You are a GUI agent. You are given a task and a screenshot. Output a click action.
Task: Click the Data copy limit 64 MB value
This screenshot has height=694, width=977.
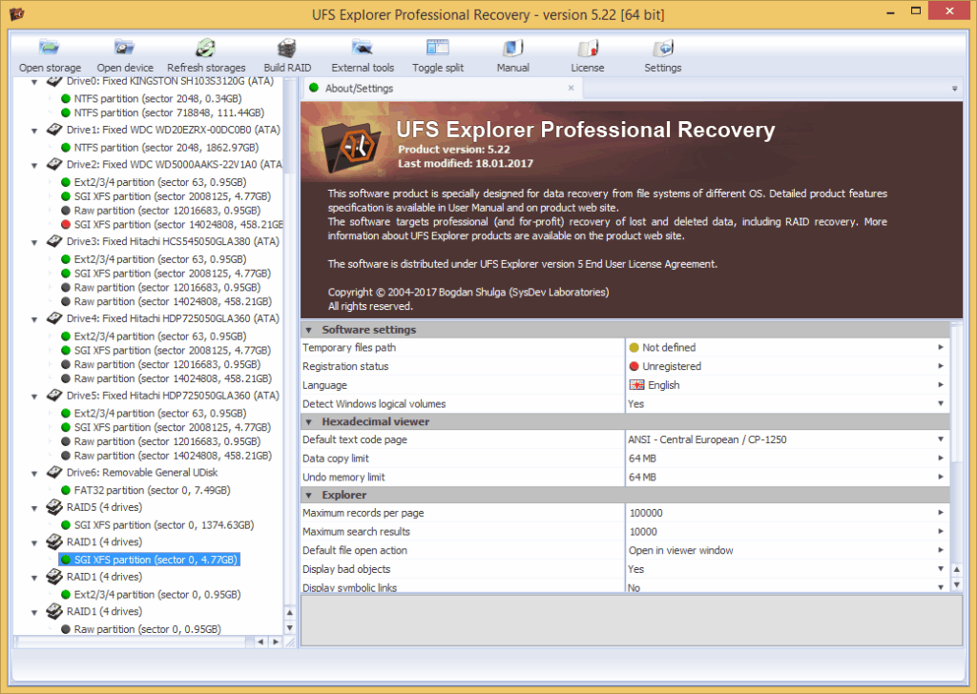[x=642, y=459]
